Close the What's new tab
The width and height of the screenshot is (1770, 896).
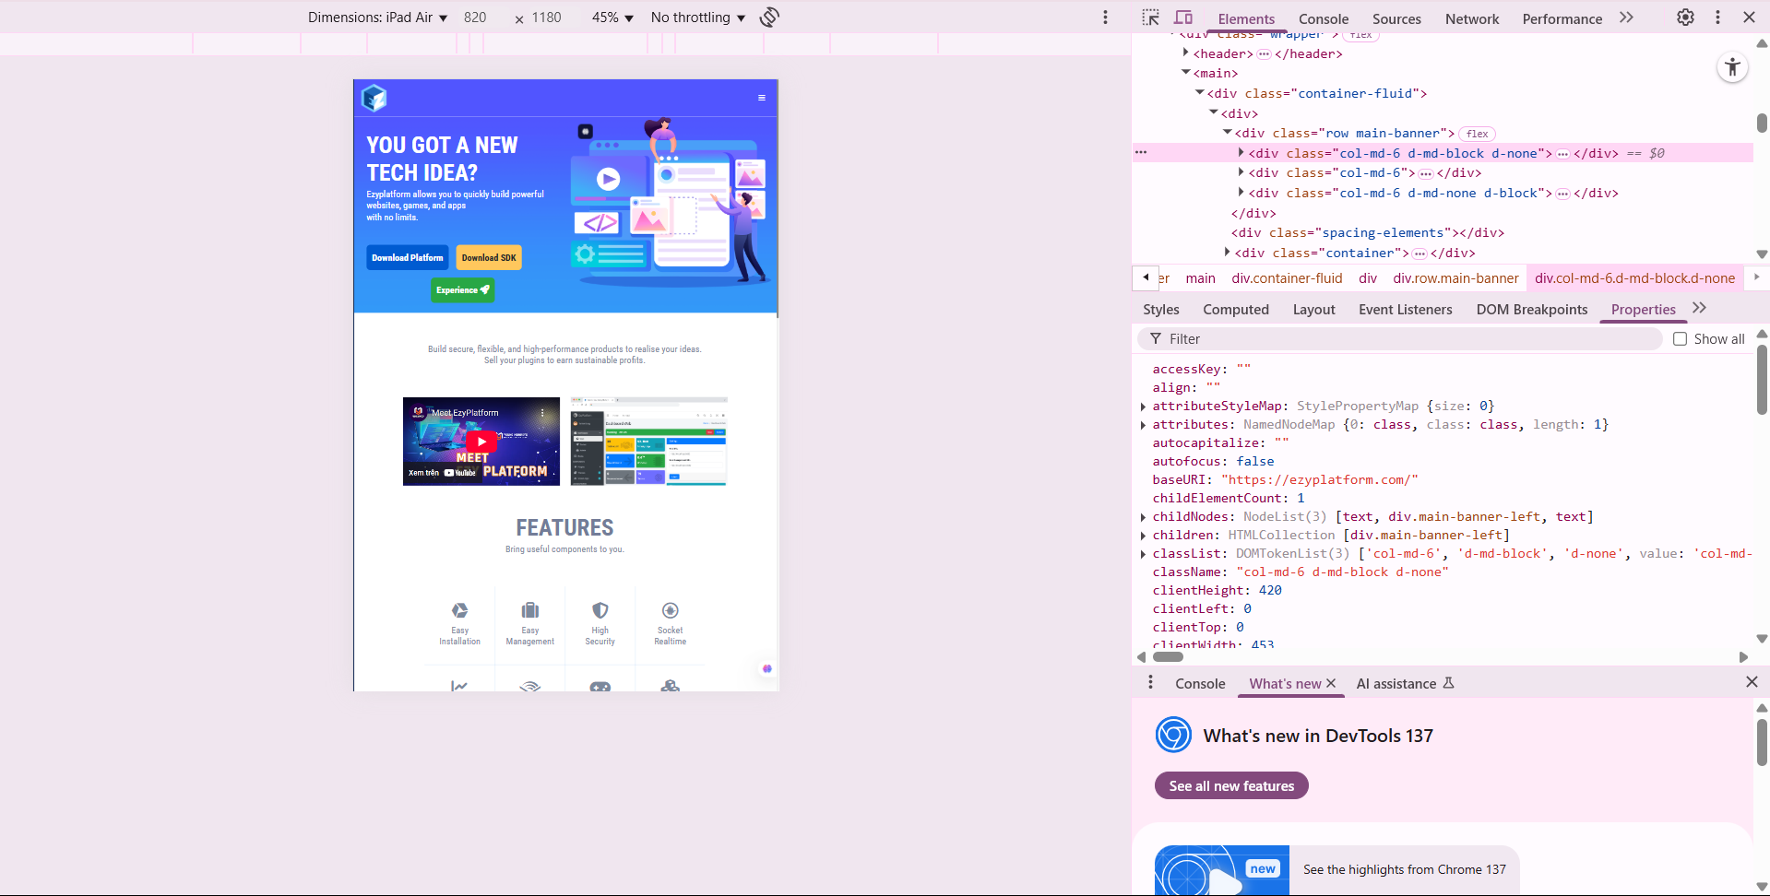pos(1331,683)
